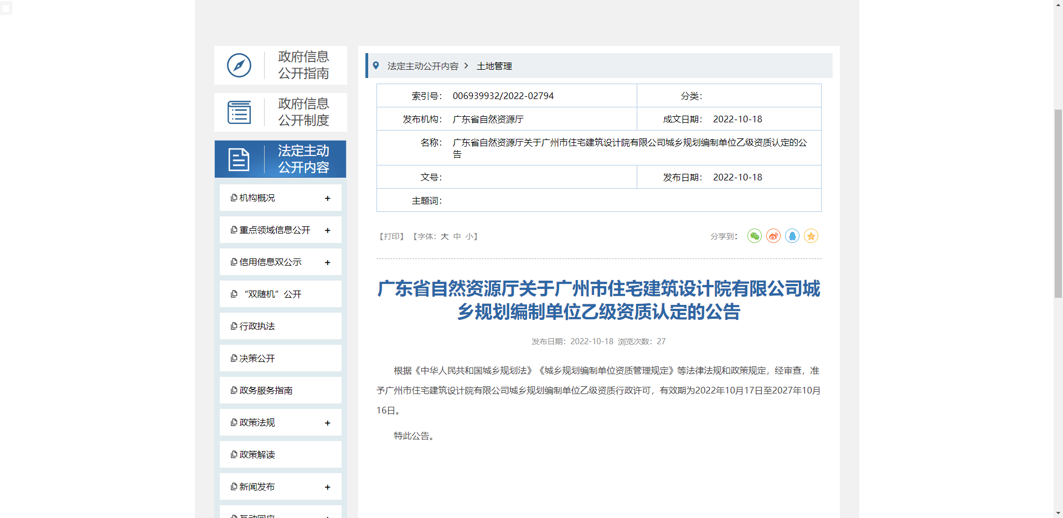The width and height of the screenshot is (1063, 518).
Task: Set font size to 中
Action: click(x=457, y=236)
